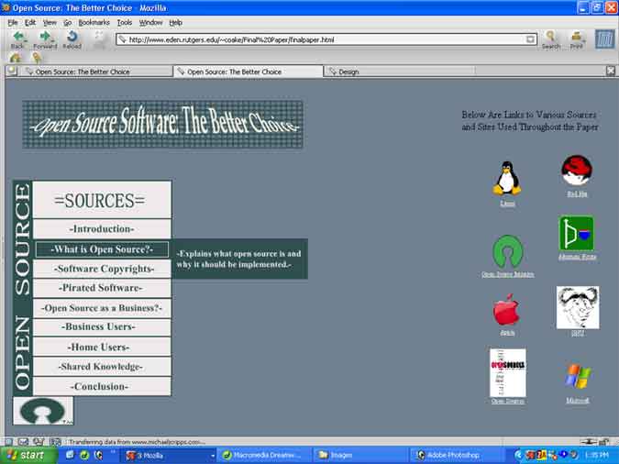Click the Pirated Software navigation button
This screenshot has width=619, height=464.
(x=103, y=288)
